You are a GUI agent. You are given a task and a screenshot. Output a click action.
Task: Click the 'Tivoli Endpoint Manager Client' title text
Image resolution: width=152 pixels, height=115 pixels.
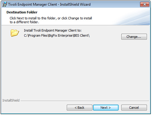pos(32,4)
